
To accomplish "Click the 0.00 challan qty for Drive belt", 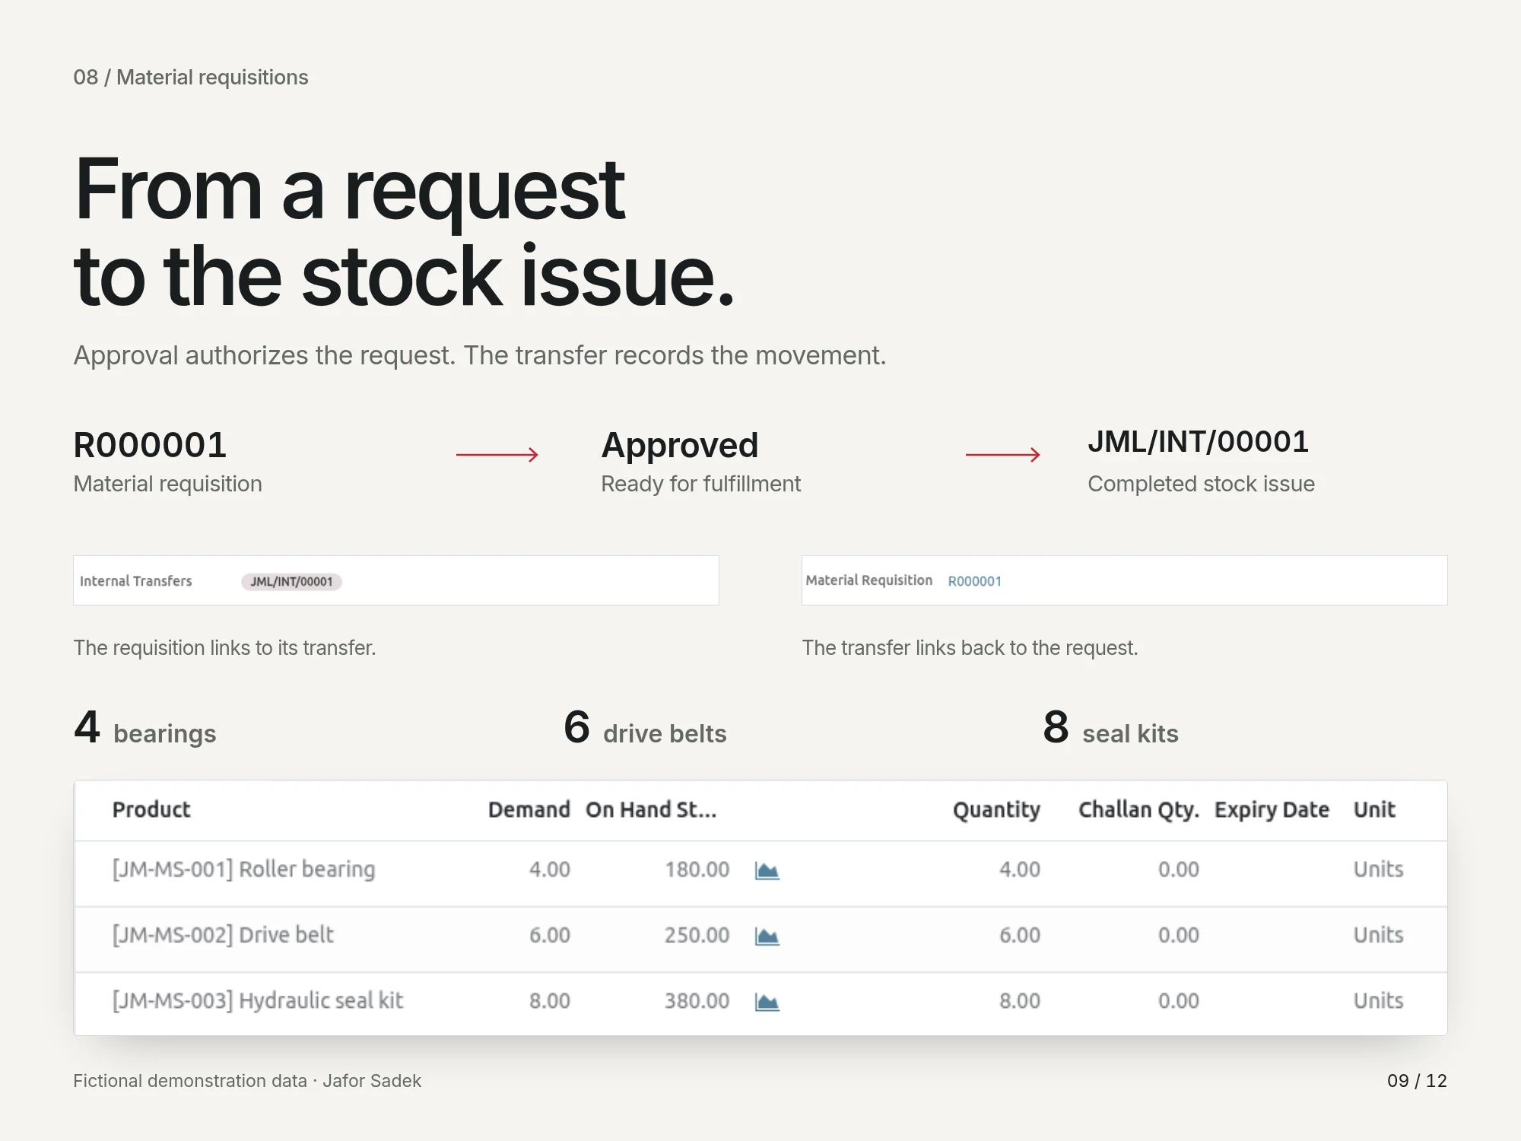I will [1178, 935].
